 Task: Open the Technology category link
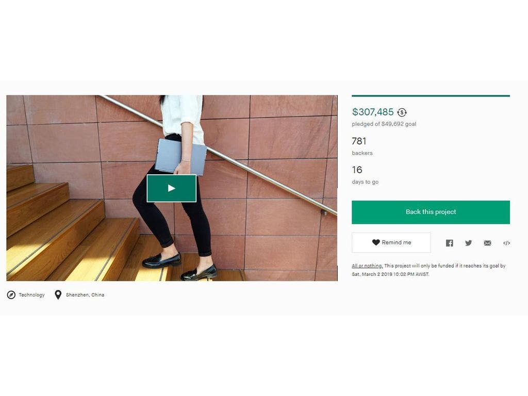31,295
